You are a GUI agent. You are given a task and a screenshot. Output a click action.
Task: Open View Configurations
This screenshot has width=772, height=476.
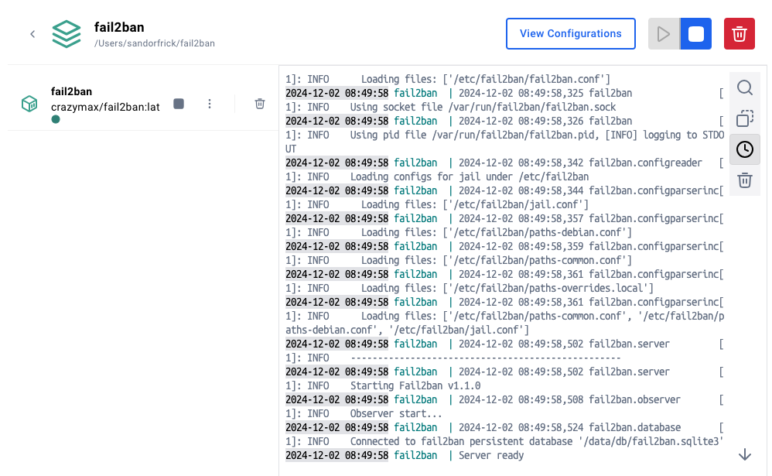[570, 34]
